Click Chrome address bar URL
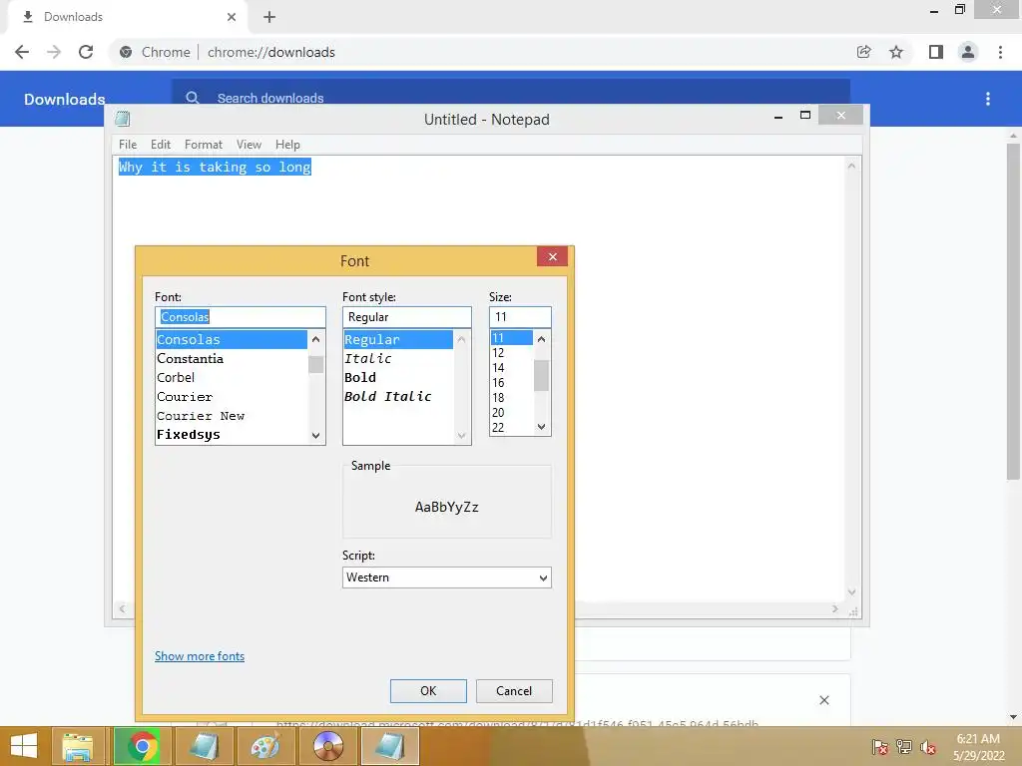Viewport: 1022px width, 766px height. [271, 52]
